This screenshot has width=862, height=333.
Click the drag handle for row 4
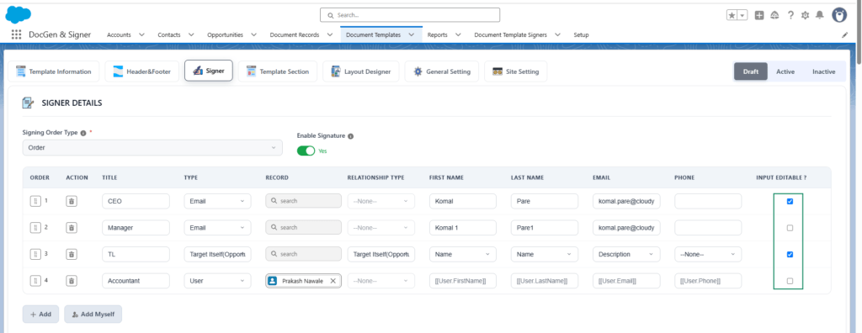[x=35, y=281]
